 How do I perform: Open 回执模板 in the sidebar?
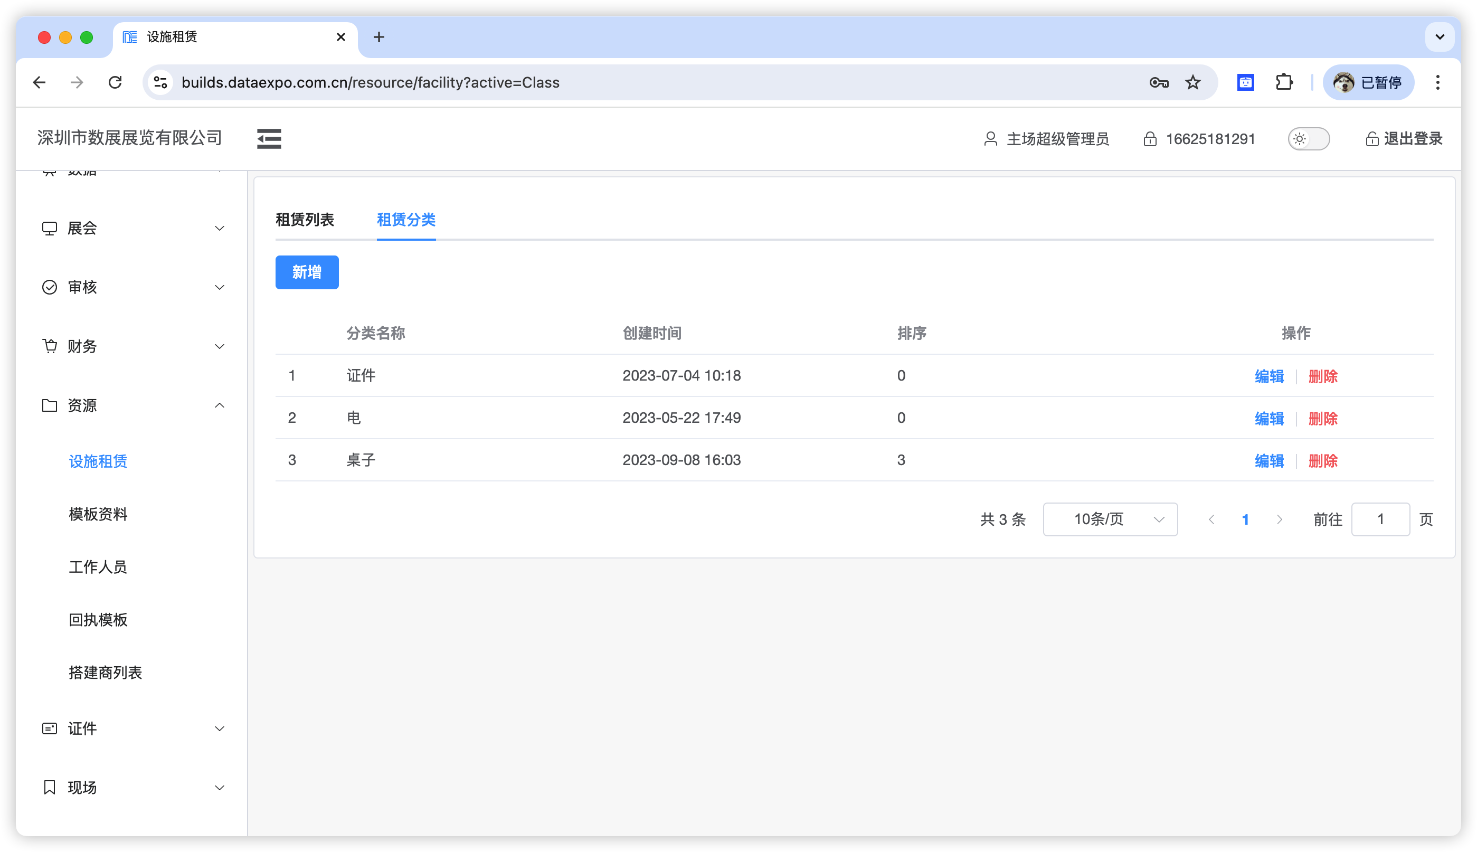[98, 619]
